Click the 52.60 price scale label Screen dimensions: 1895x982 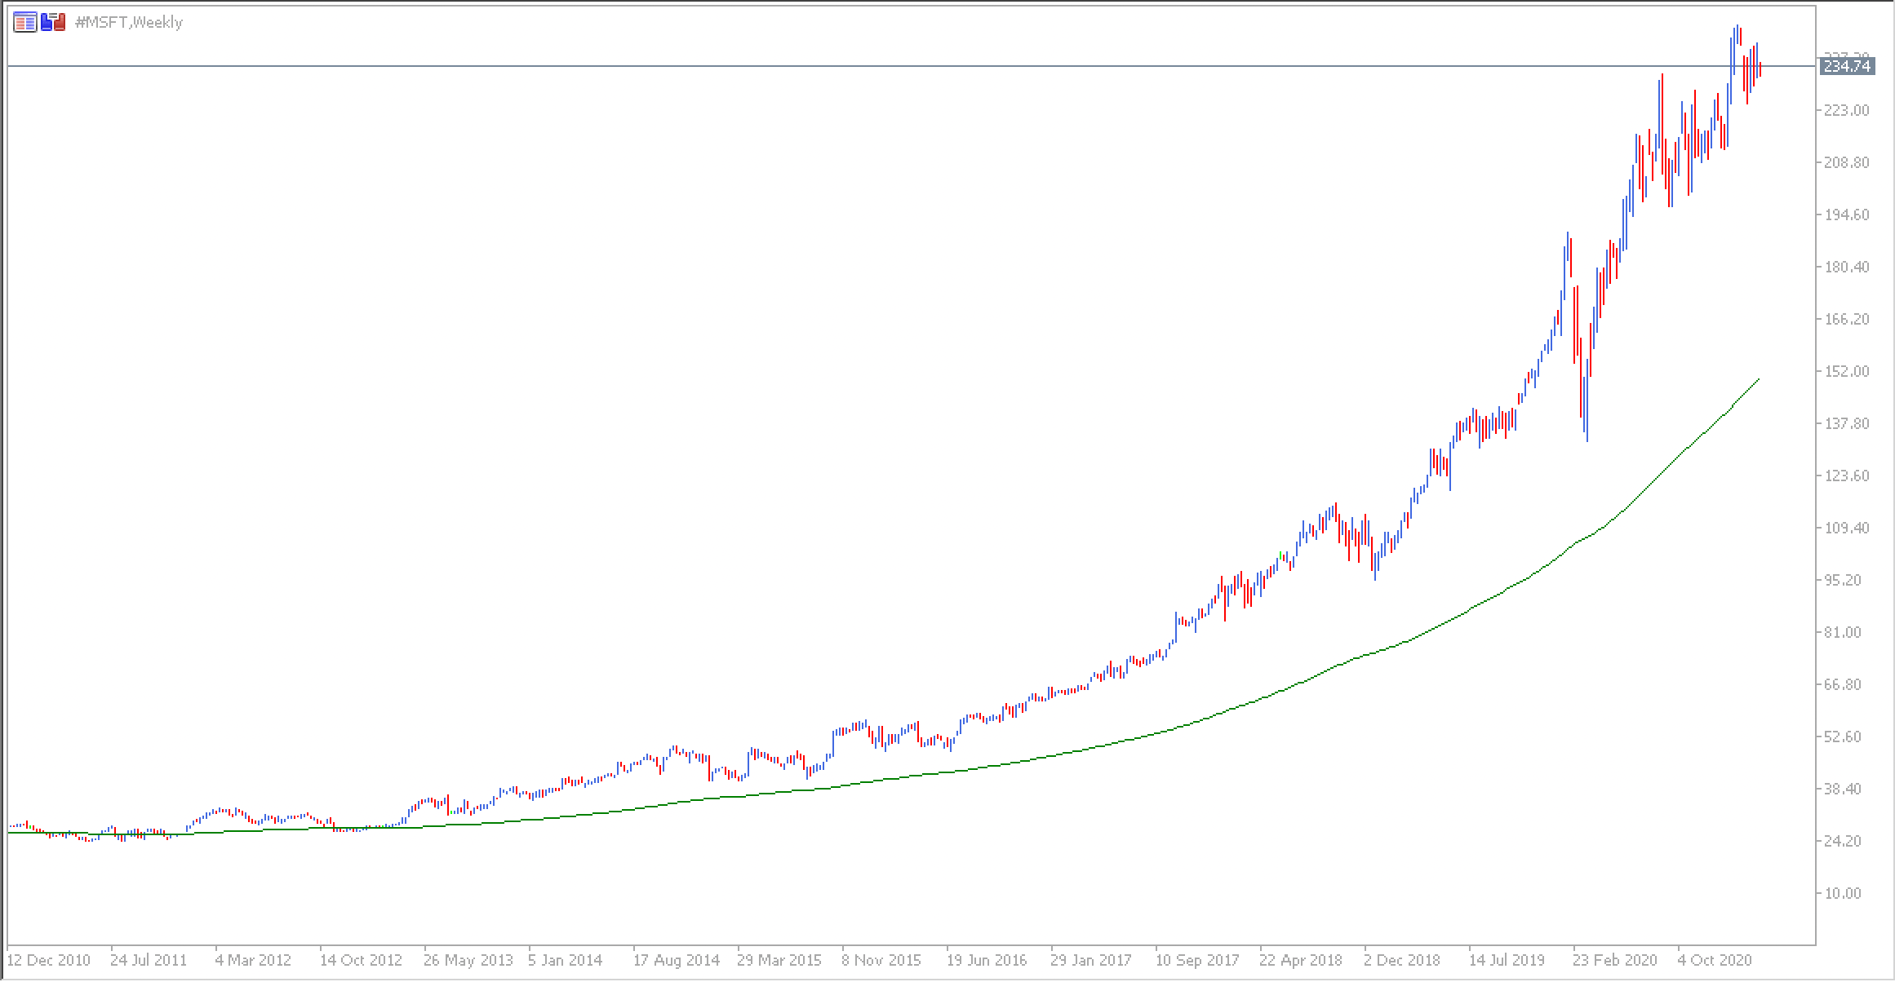click(1849, 736)
